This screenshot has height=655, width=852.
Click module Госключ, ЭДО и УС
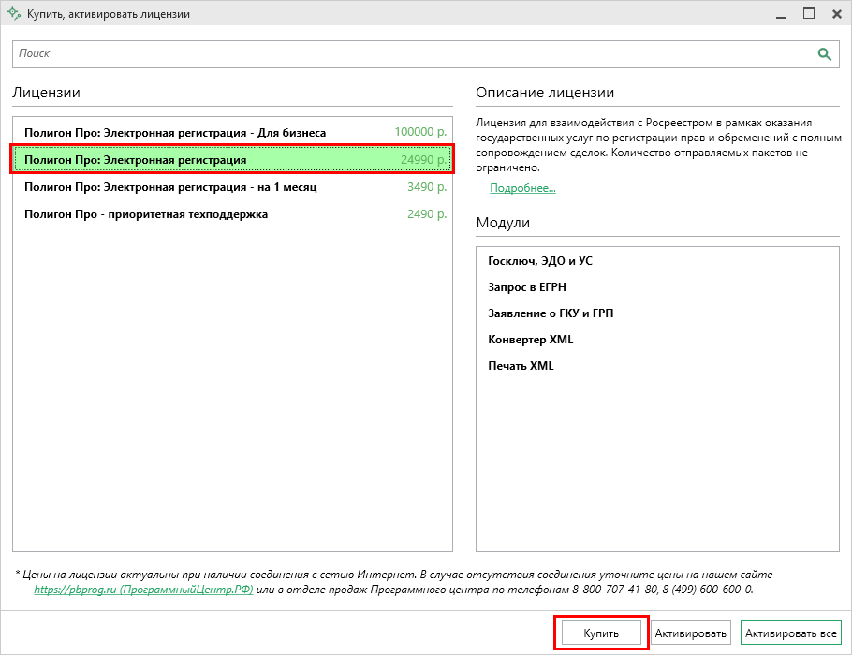coord(540,261)
